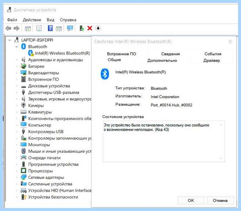This screenshot has width=241, height=211.
Task: Click the Процессоры processor icon
Action: pyautogui.click(x=23, y=170)
